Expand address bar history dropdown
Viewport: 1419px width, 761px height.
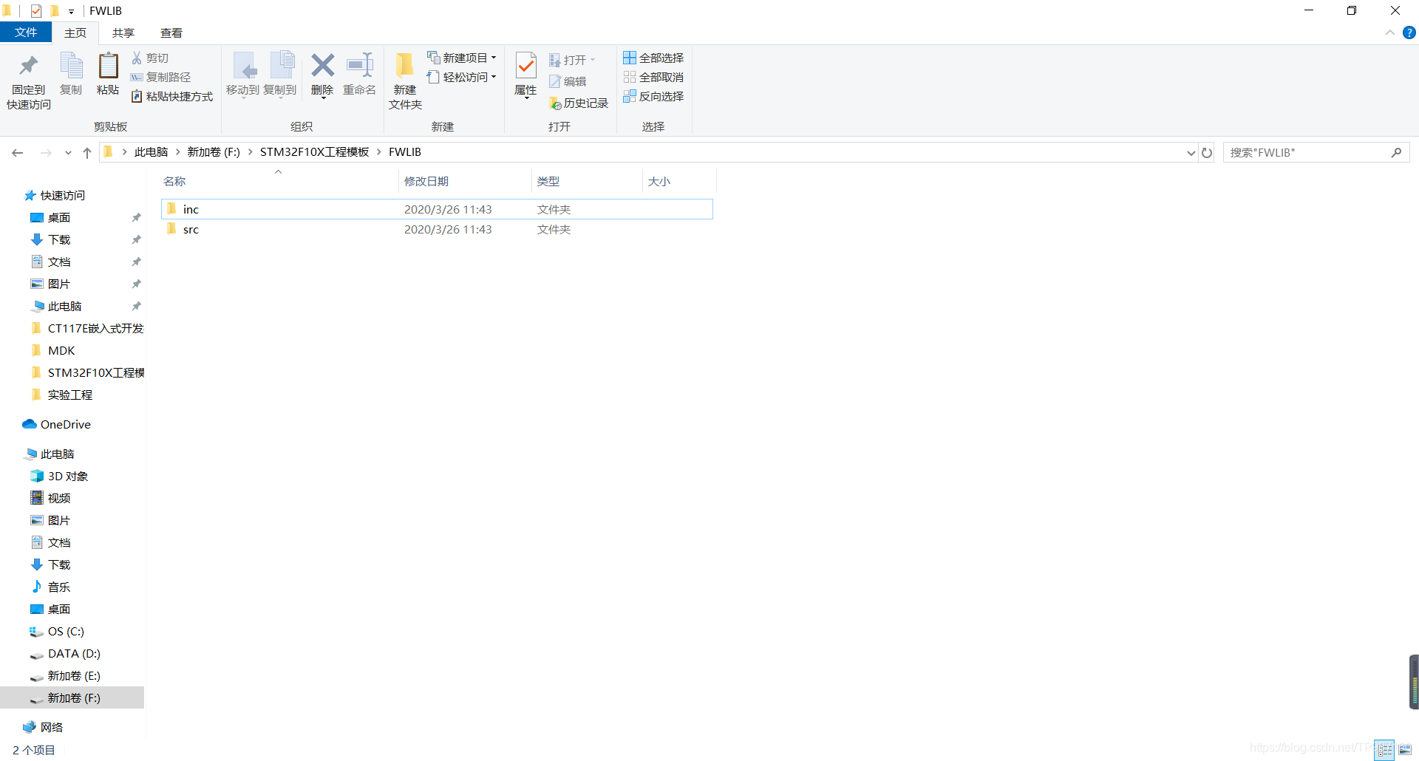tap(1191, 152)
